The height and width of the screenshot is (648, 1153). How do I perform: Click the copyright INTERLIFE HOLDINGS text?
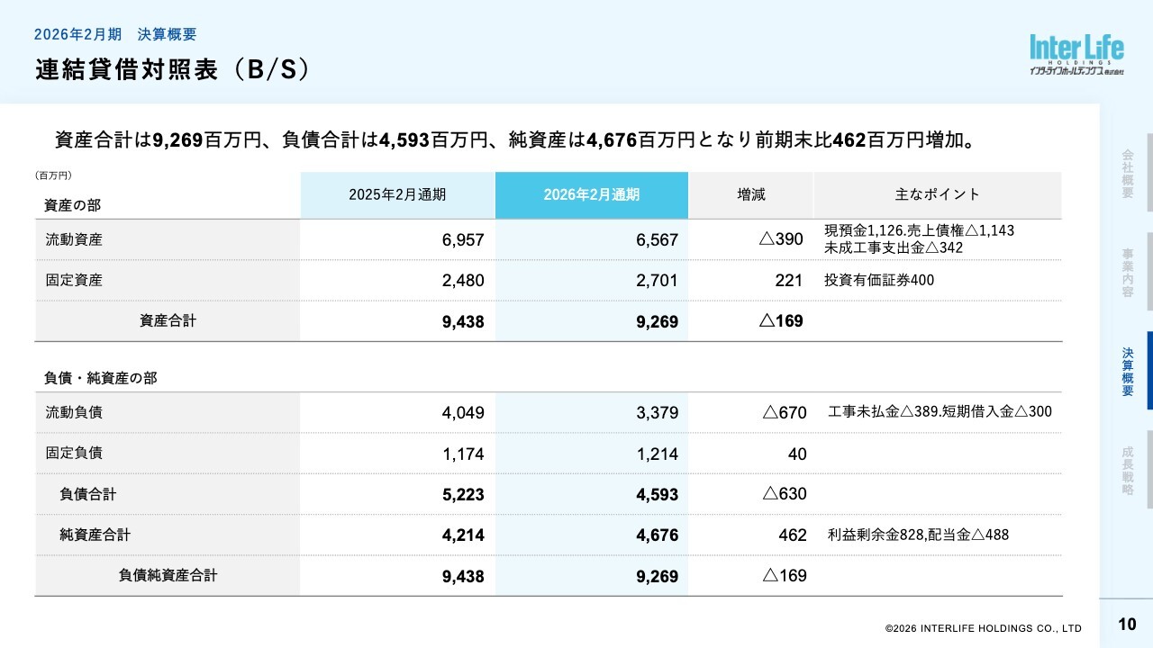click(983, 628)
